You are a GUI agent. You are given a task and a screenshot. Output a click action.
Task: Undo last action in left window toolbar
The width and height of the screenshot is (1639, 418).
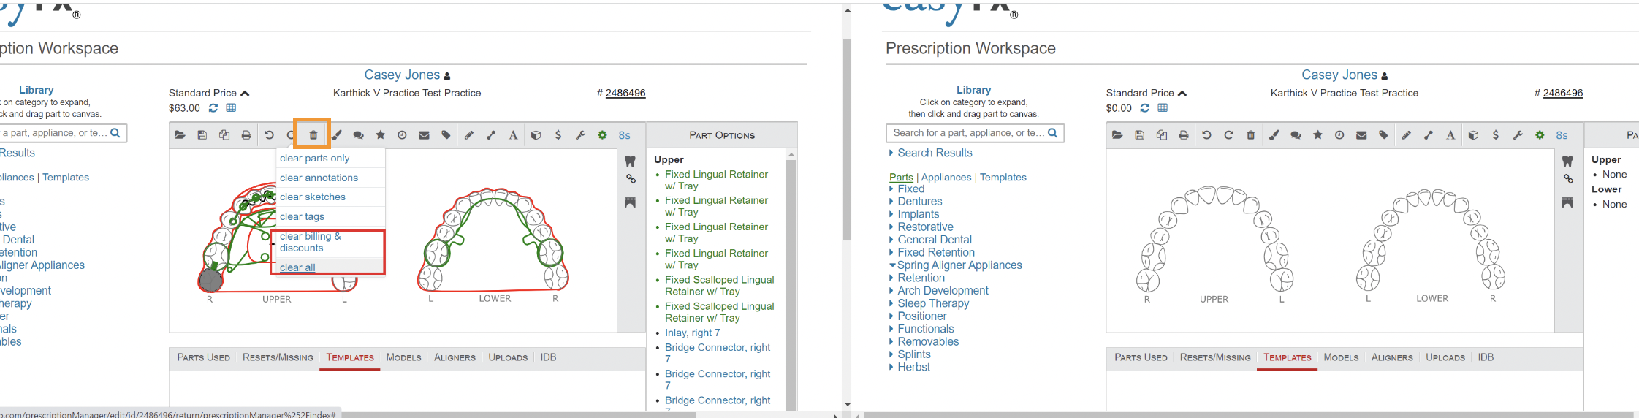coord(269,135)
